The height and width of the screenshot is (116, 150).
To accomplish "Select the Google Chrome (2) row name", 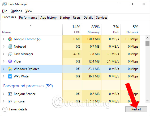I will tap(27, 39).
